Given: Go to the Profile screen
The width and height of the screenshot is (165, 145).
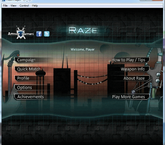Looking at the screenshot, I should pyautogui.click(x=33, y=78).
